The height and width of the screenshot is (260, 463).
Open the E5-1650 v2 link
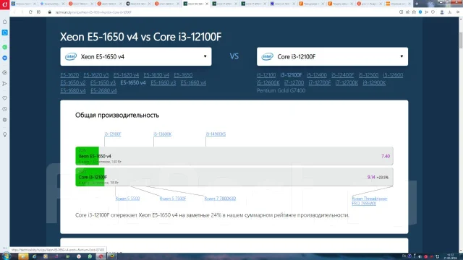point(73,83)
